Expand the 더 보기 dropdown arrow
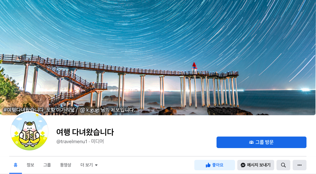 coord(96,165)
